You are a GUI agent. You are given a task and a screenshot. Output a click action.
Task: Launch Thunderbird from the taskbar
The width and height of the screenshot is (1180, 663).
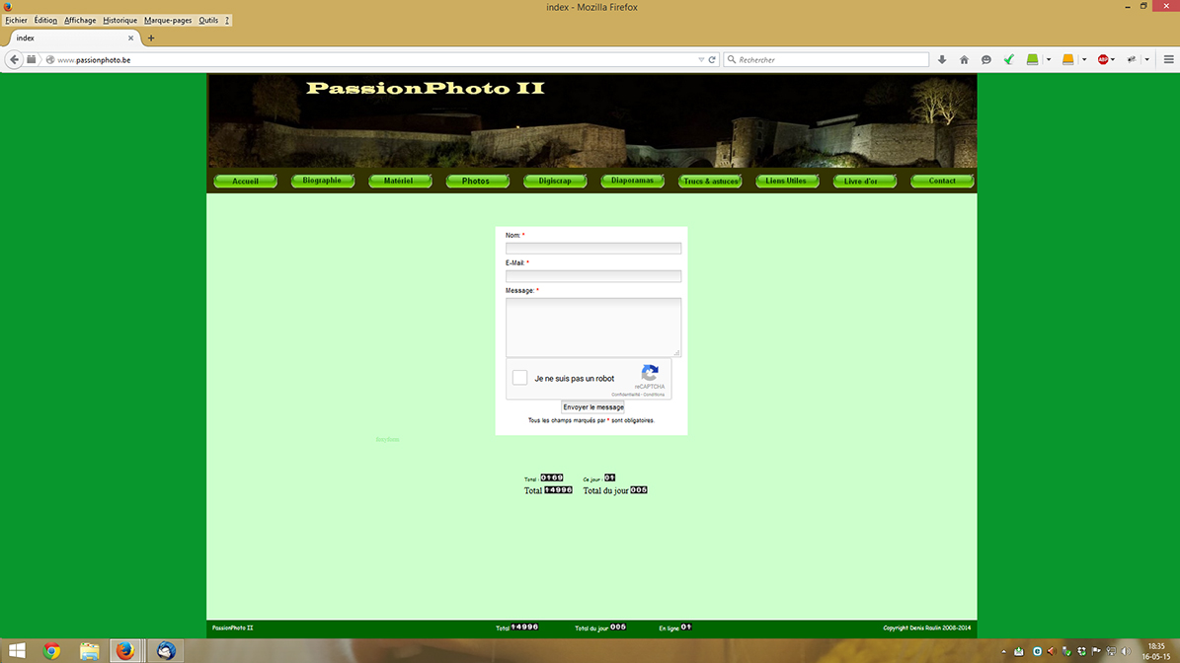point(166,651)
